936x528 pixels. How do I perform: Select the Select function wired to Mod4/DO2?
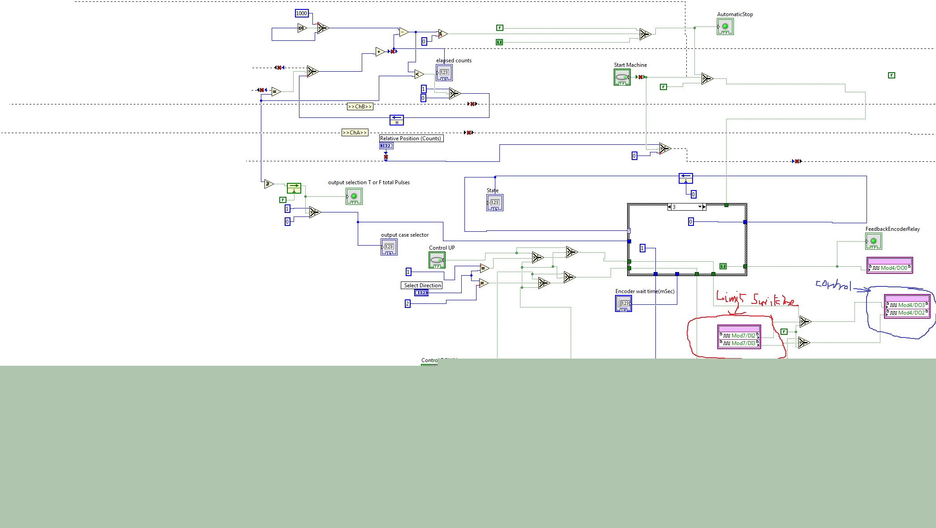pyautogui.click(x=804, y=343)
